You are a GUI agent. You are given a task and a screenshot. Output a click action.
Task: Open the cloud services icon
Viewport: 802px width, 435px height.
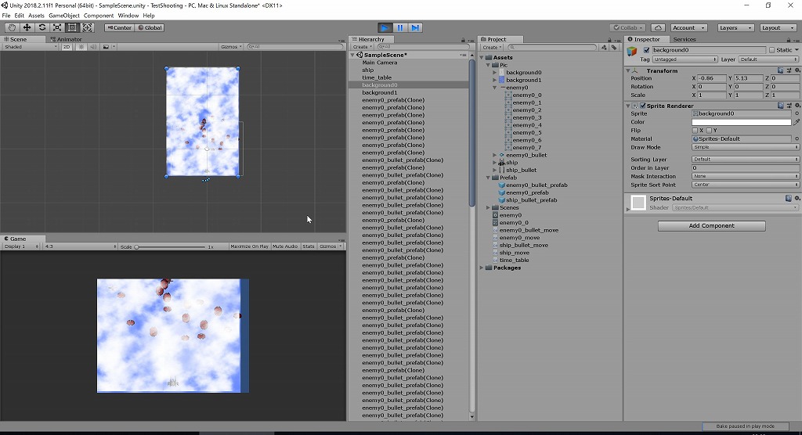point(658,27)
